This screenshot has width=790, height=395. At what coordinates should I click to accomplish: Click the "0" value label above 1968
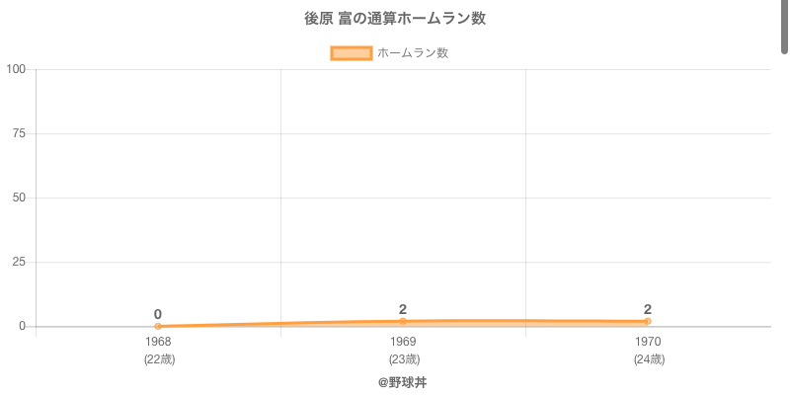[158, 314]
